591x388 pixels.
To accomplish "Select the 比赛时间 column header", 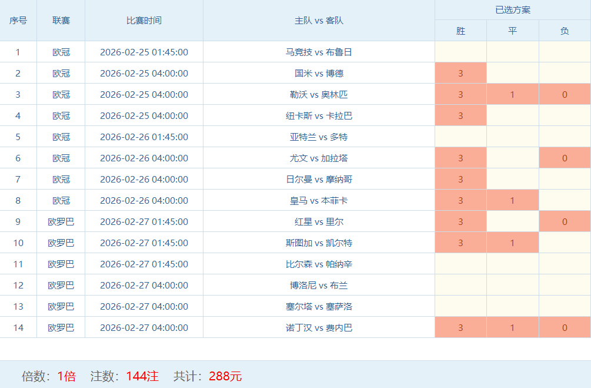I will click(x=144, y=21).
